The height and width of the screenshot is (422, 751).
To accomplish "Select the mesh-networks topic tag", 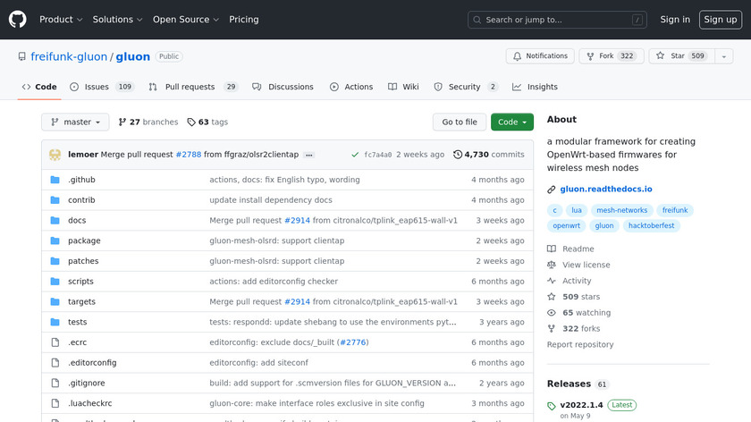I will coord(620,211).
